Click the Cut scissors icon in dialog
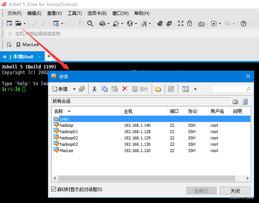The image size is (259, 203). [x=94, y=89]
